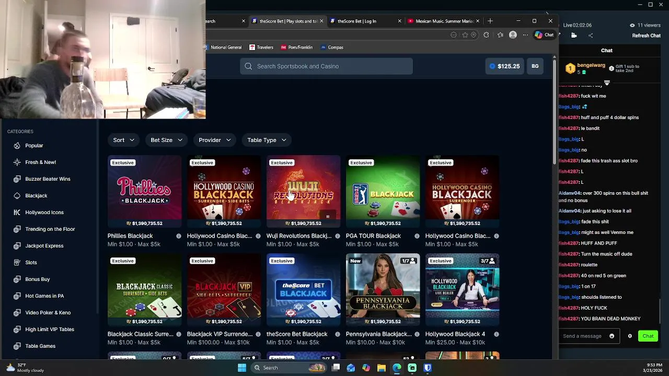This screenshot has width=669, height=376.
Task: Open Bitwarden from the taskbar
Action: coord(428,368)
